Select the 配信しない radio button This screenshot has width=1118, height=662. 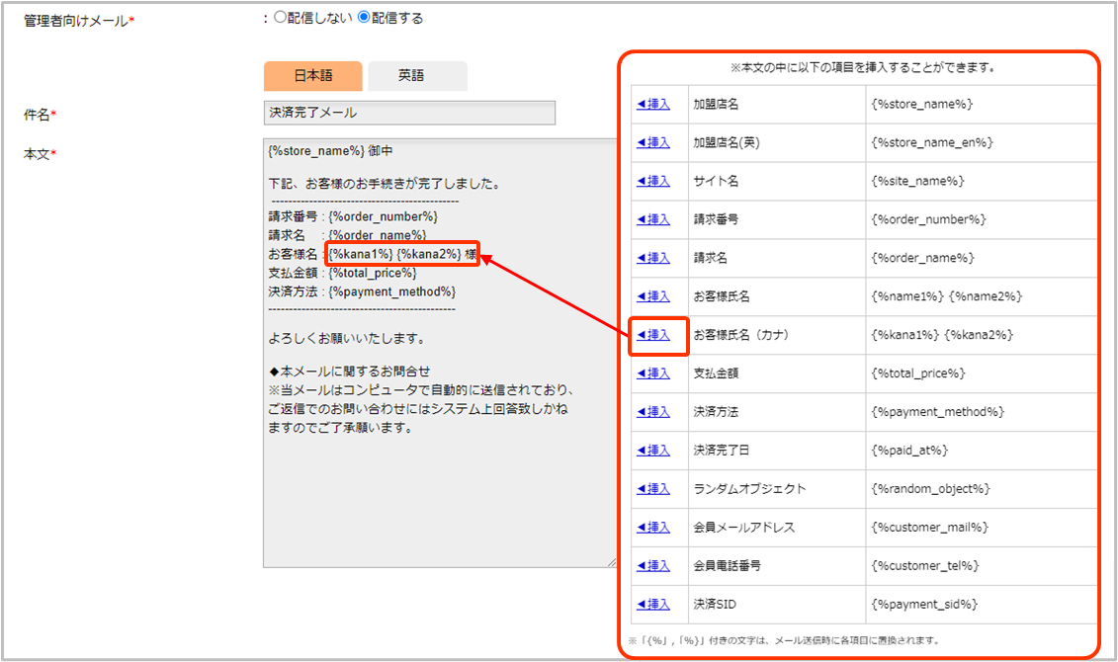(x=280, y=18)
